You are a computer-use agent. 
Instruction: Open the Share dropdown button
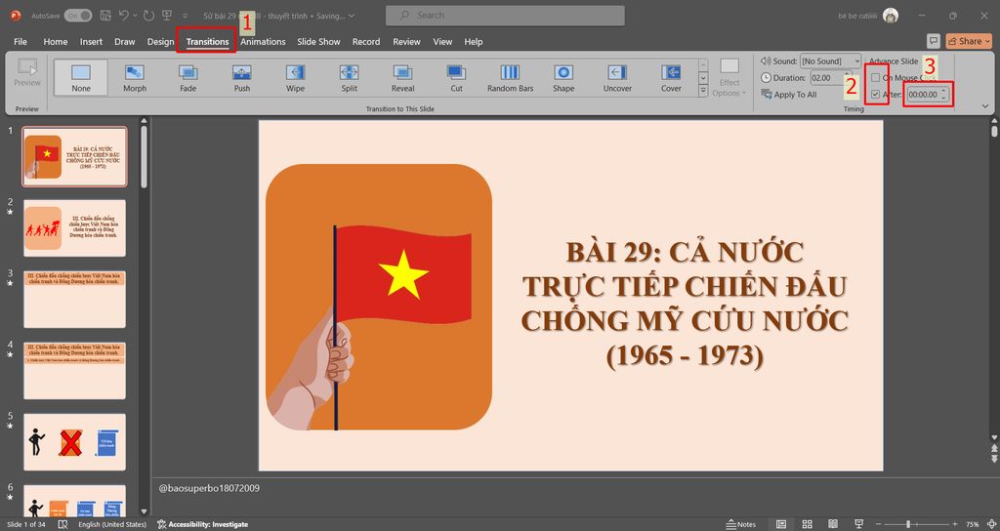tap(969, 41)
